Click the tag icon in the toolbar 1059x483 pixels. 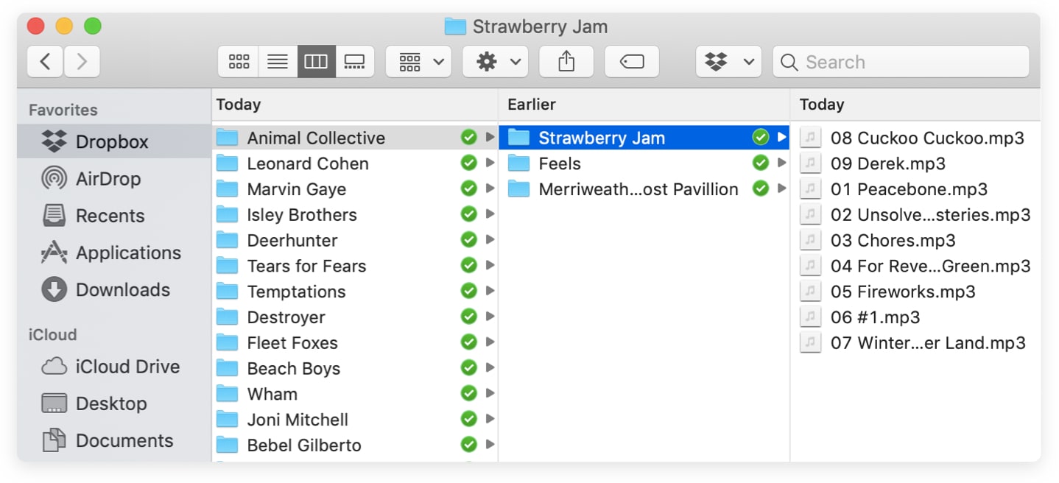click(632, 62)
